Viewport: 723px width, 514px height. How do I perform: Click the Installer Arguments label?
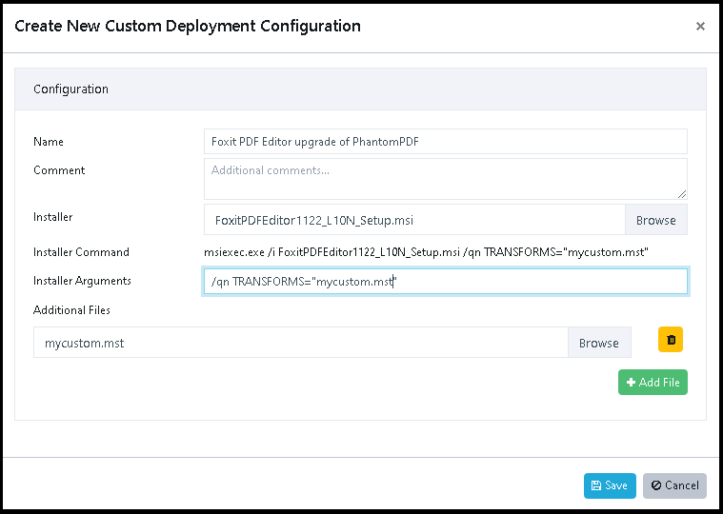(x=82, y=281)
